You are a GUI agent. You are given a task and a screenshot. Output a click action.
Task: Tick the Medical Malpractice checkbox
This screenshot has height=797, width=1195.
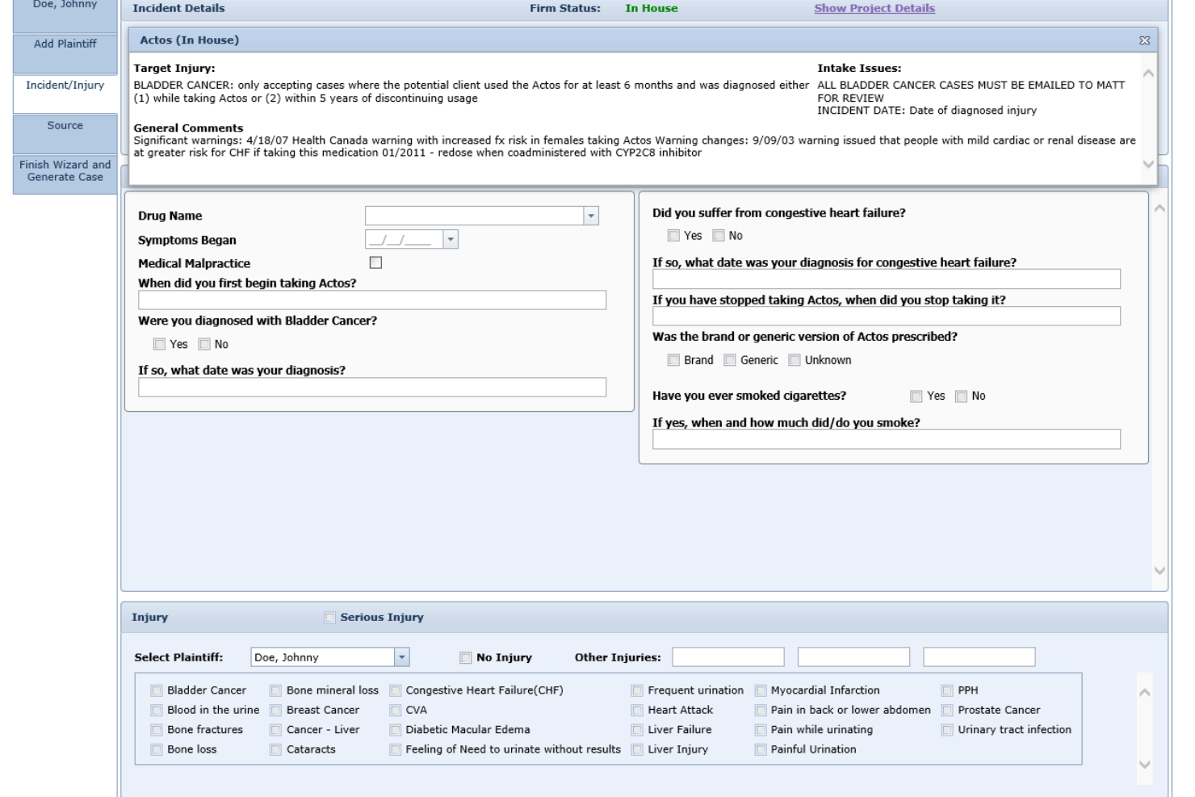375,262
